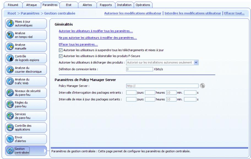251x159 pixels.
Task: Click the Analyse en temps réel icon
Action: 10,35
